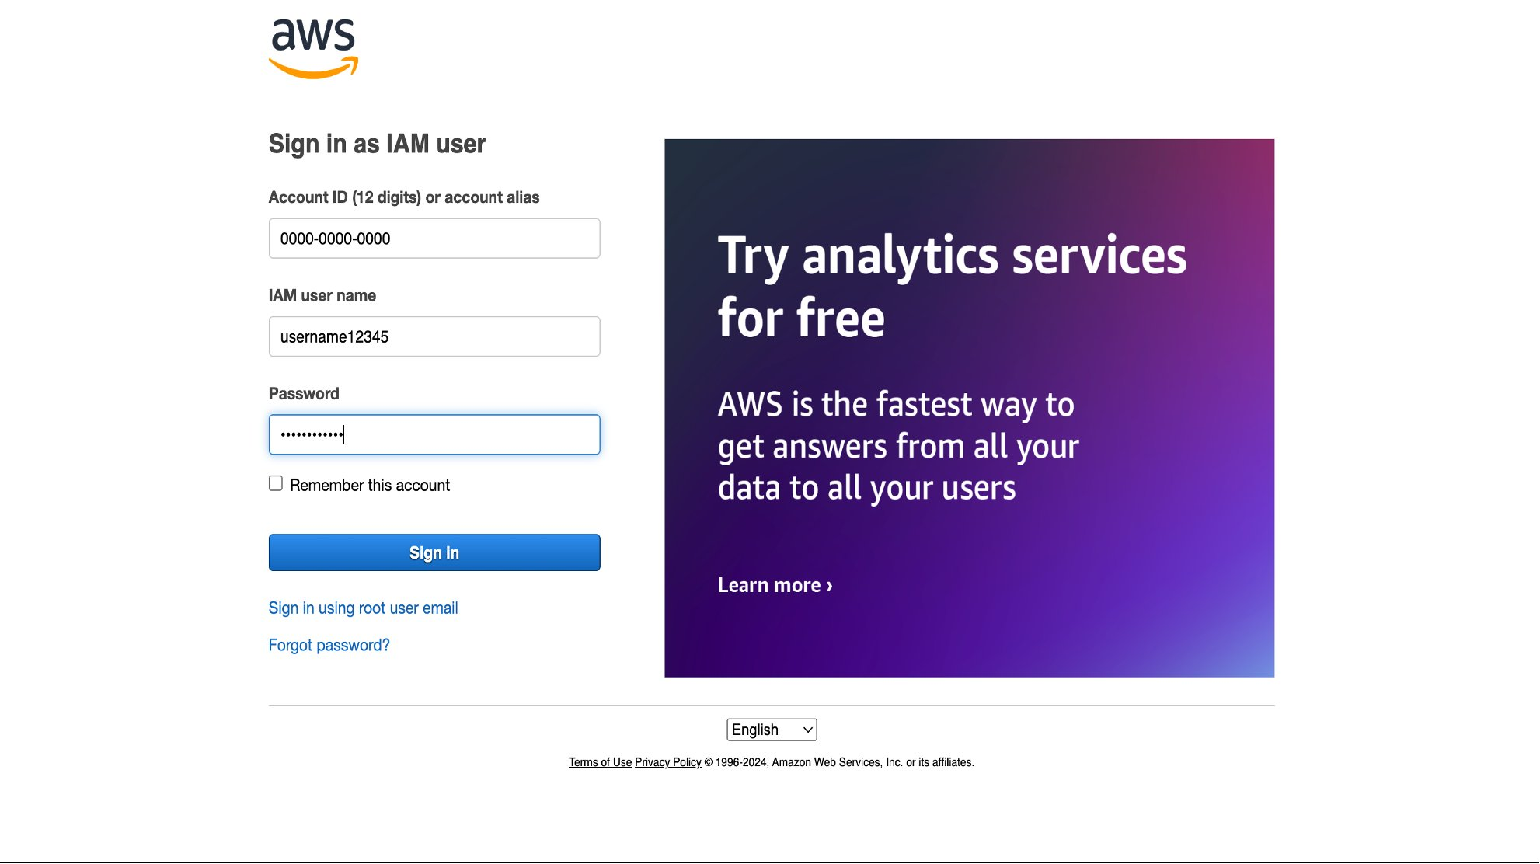Screen dimensions: 1540x864
Task: Click the "Account ID (12 digits)" label
Action: click(x=403, y=197)
